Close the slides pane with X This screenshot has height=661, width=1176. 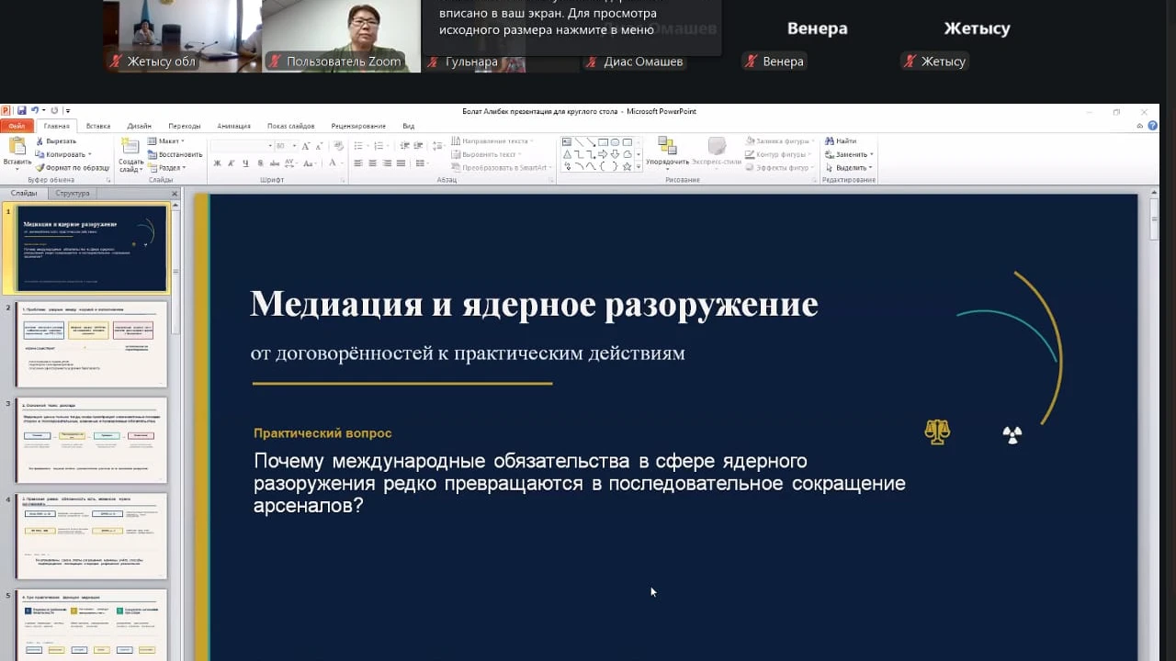(x=174, y=194)
